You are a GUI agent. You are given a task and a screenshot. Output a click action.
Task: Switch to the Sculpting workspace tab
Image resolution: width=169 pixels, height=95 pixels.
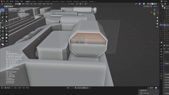[40, 2]
